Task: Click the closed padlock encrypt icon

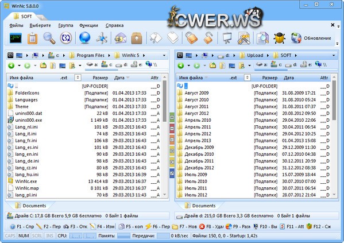Action: point(191,38)
